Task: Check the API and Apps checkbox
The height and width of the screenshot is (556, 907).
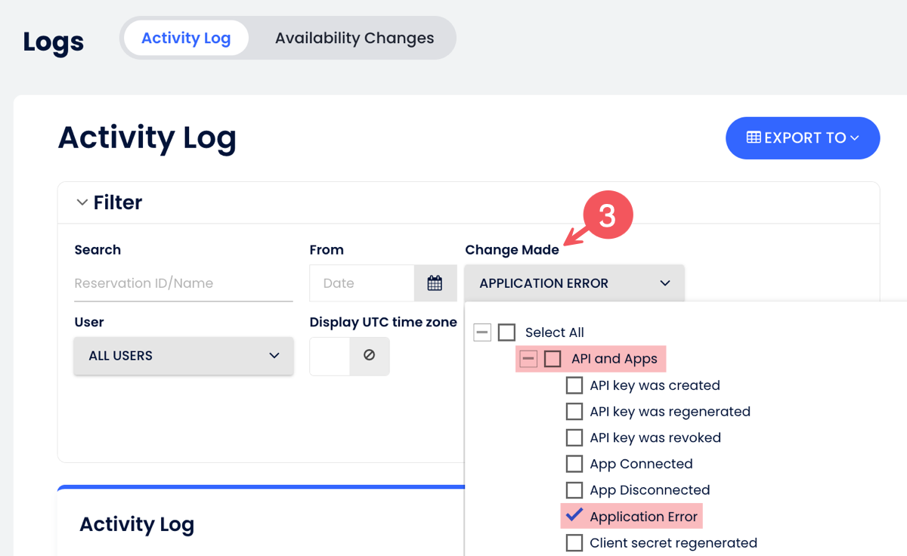Action: pos(553,359)
